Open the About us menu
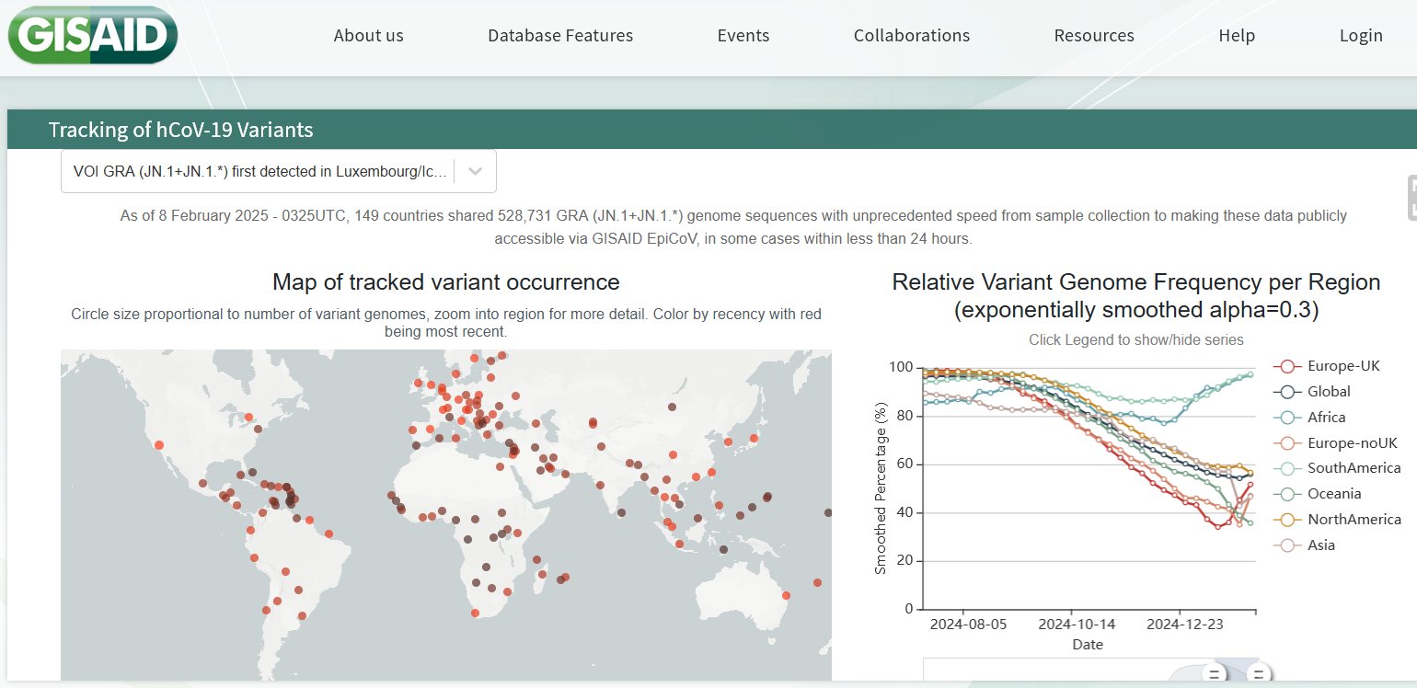The width and height of the screenshot is (1417, 688). coord(368,36)
